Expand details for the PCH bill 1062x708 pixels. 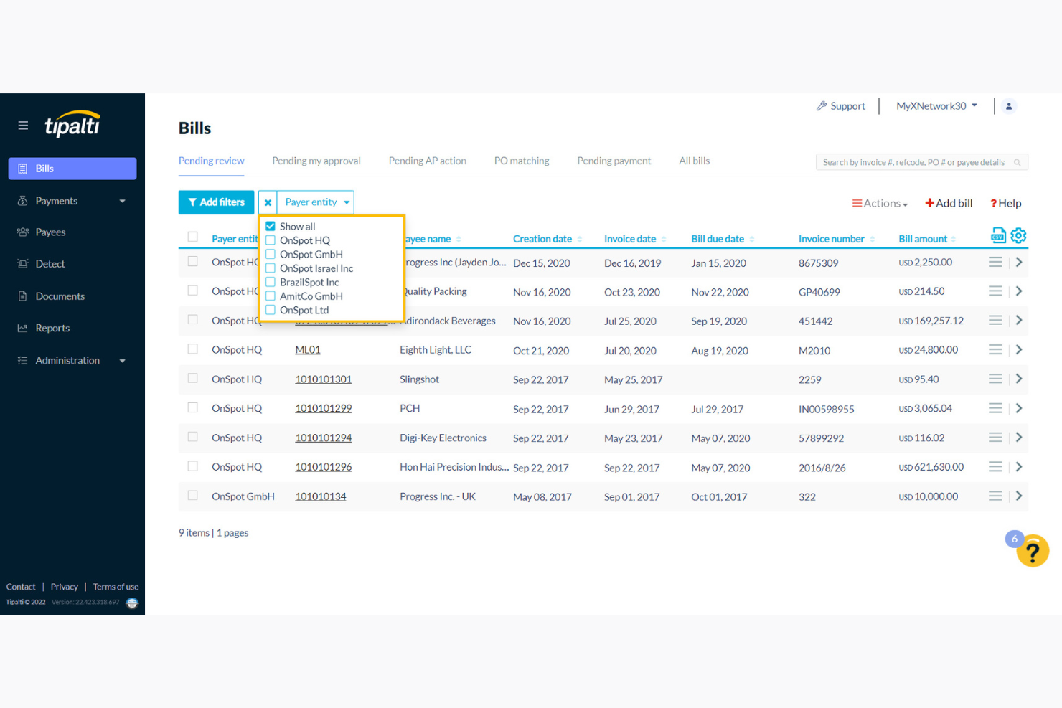click(x=1019, y=408)
